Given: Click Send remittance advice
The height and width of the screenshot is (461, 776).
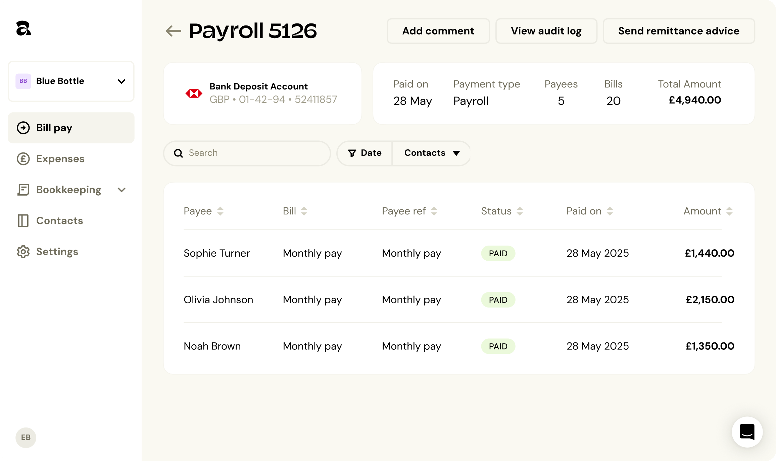Looking at the screenshot, I should [679, 31].
